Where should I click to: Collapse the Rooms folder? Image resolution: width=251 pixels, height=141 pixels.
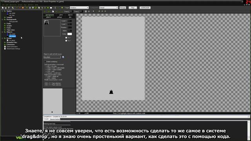point(2,38)
